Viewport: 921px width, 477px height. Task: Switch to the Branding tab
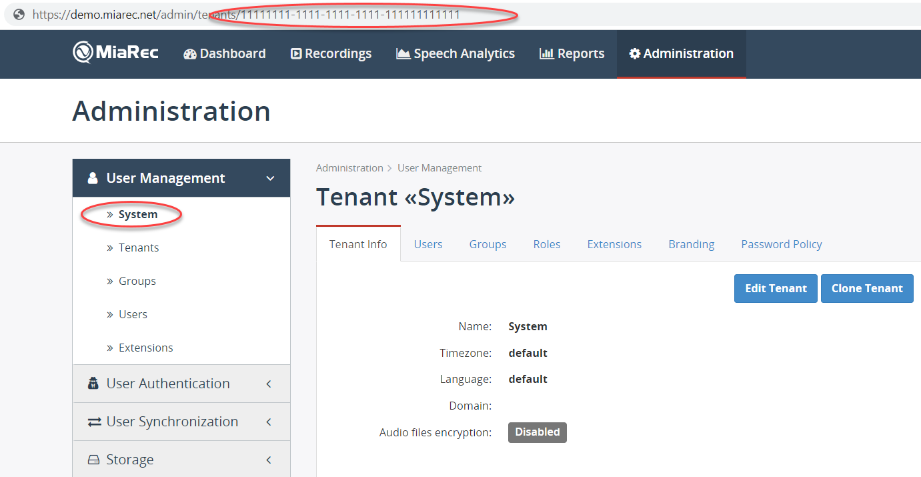pos(692,244)
